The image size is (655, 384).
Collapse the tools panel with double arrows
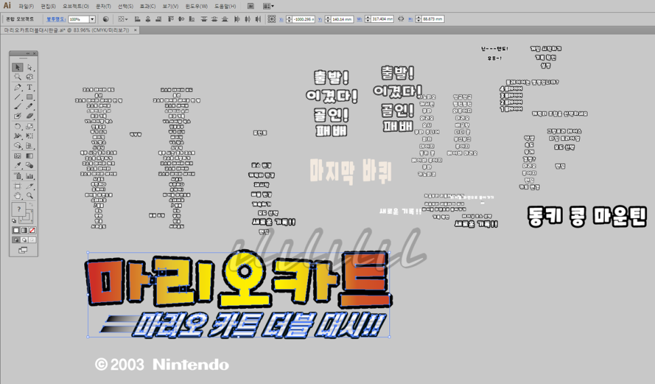(x=28, y=54)
